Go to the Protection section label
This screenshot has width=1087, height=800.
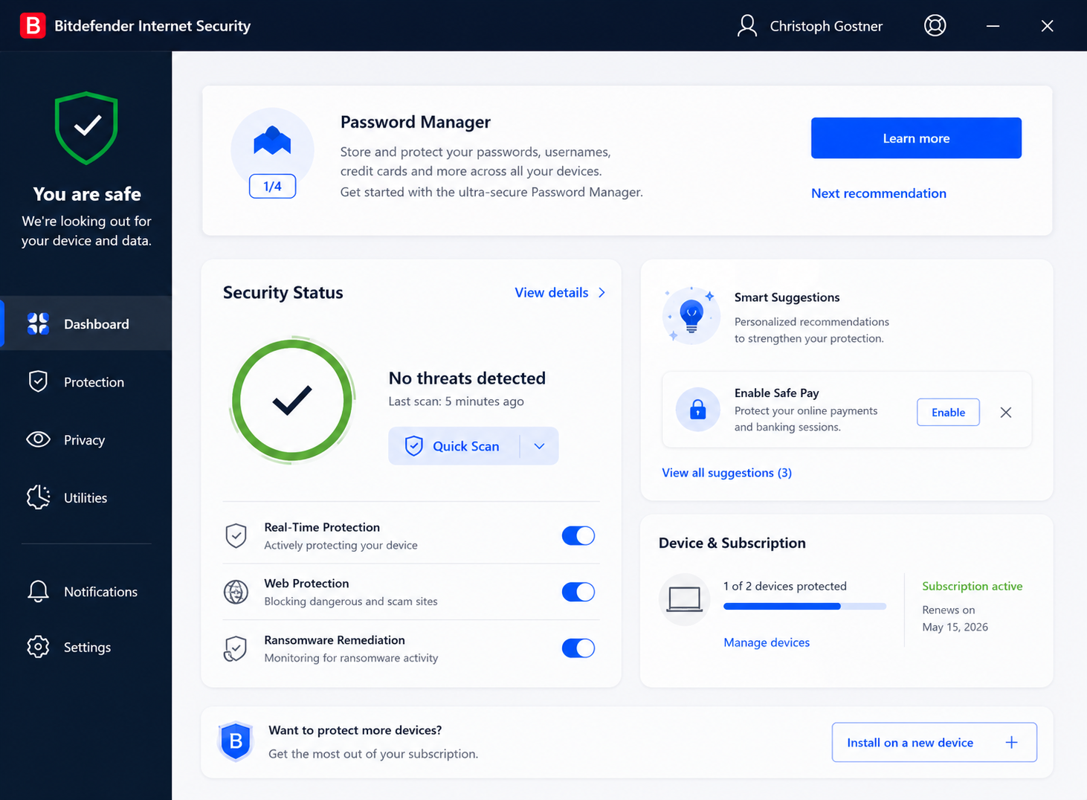pos(94,382)
